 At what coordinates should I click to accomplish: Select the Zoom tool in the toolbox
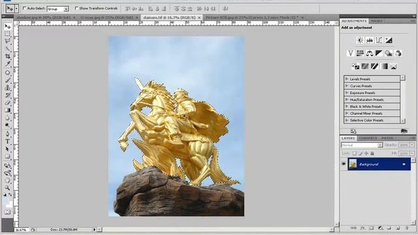click(x=7, y=188)
